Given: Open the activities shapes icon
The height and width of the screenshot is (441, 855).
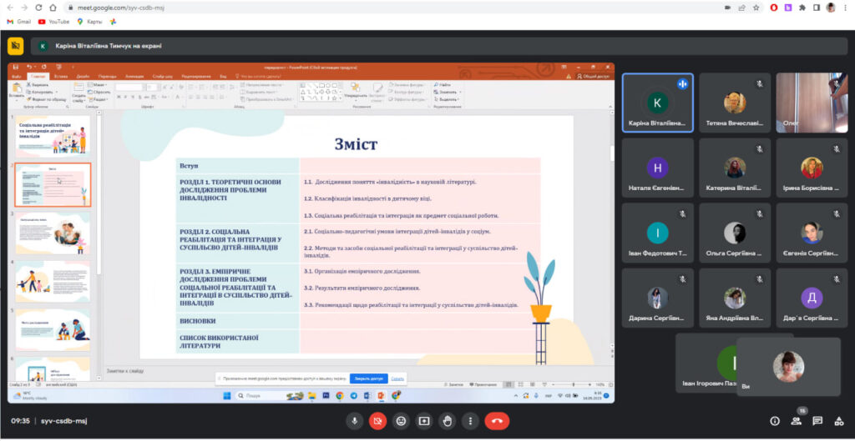Looking at the screenshot, I should tap(839, 421).
